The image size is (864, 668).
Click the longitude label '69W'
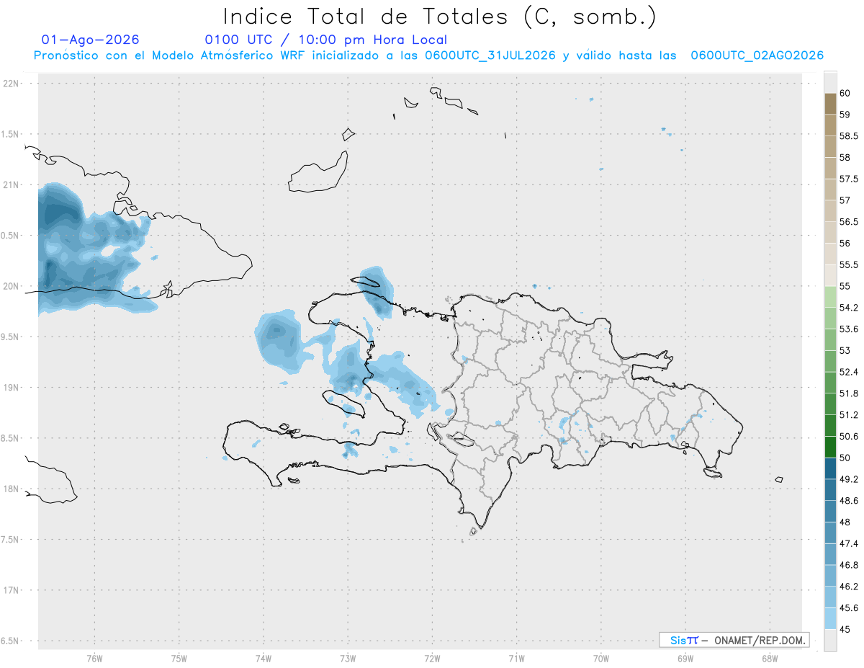[x=685, y=658]
